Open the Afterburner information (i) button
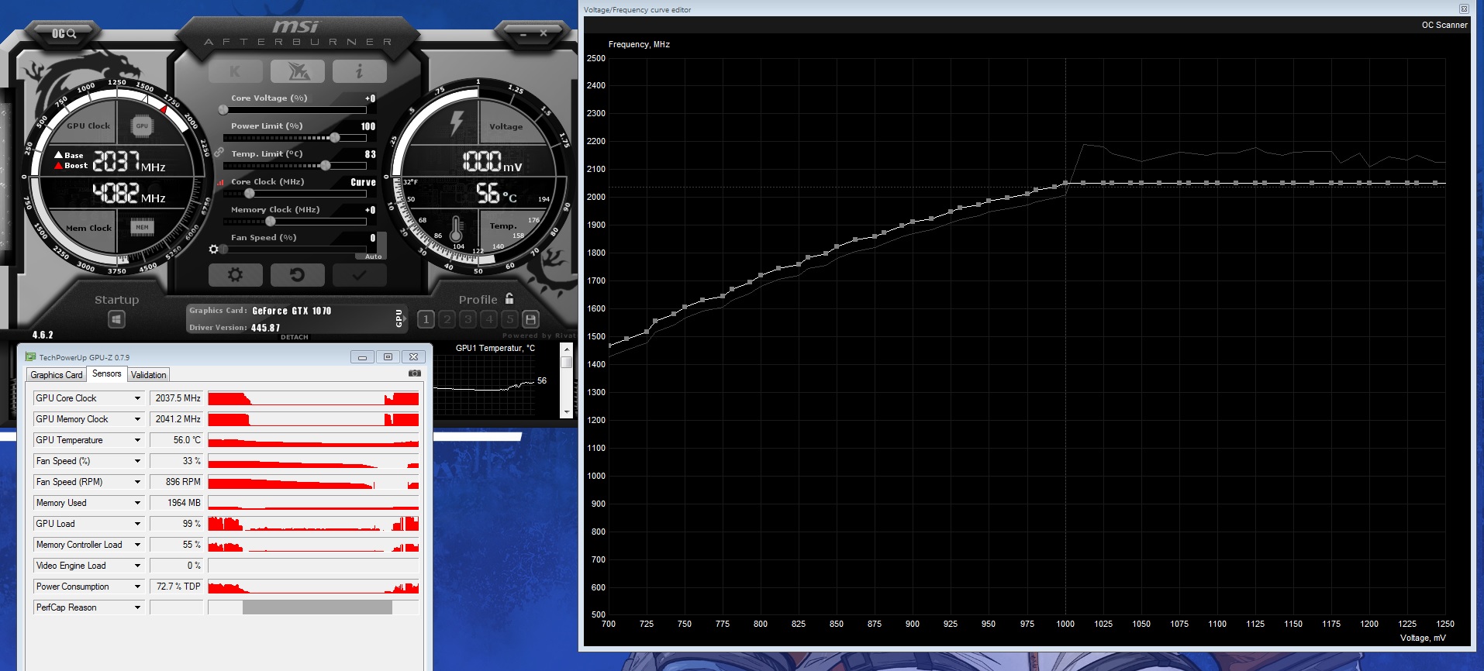 tap(359, 71)
